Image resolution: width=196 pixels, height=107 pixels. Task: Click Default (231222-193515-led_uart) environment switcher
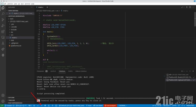[x=72, y=105]
